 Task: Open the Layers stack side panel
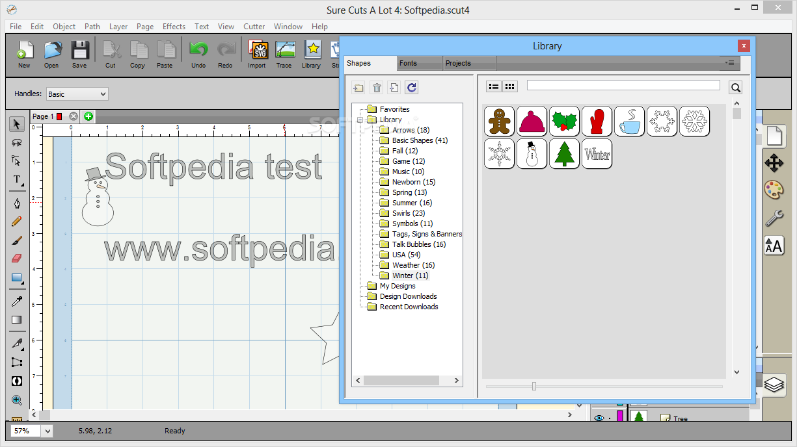774,385
